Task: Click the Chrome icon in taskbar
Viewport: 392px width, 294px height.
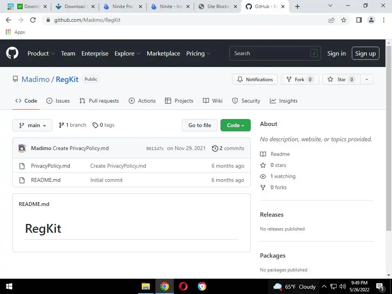Action: [x=164, y=286]
